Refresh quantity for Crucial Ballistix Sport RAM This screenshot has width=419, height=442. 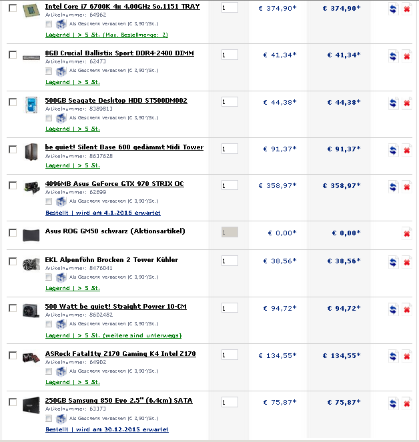394,56
